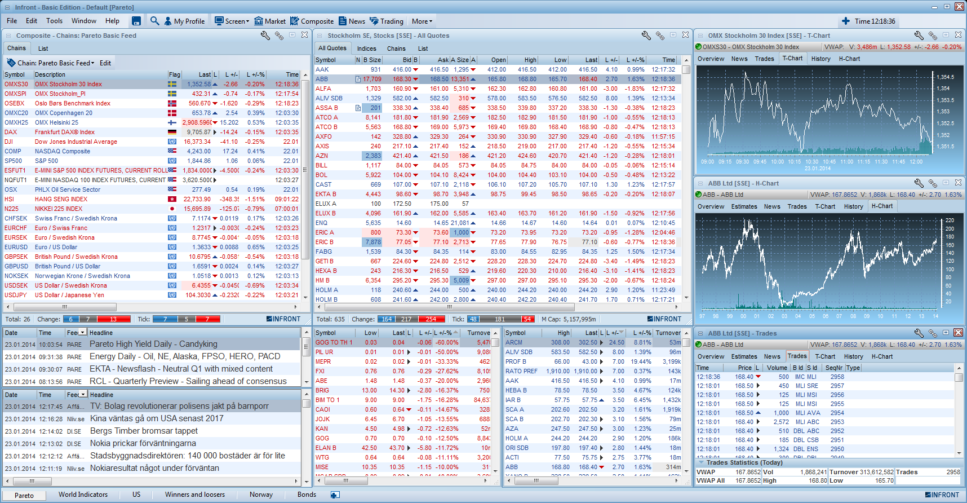Switch to Norway workspace tab
The height and width of the screenshot is (503, 967).
pyautogui.click(x=261, y=495)
